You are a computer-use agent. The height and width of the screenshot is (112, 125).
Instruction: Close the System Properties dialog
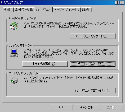[x=122, y=2]
